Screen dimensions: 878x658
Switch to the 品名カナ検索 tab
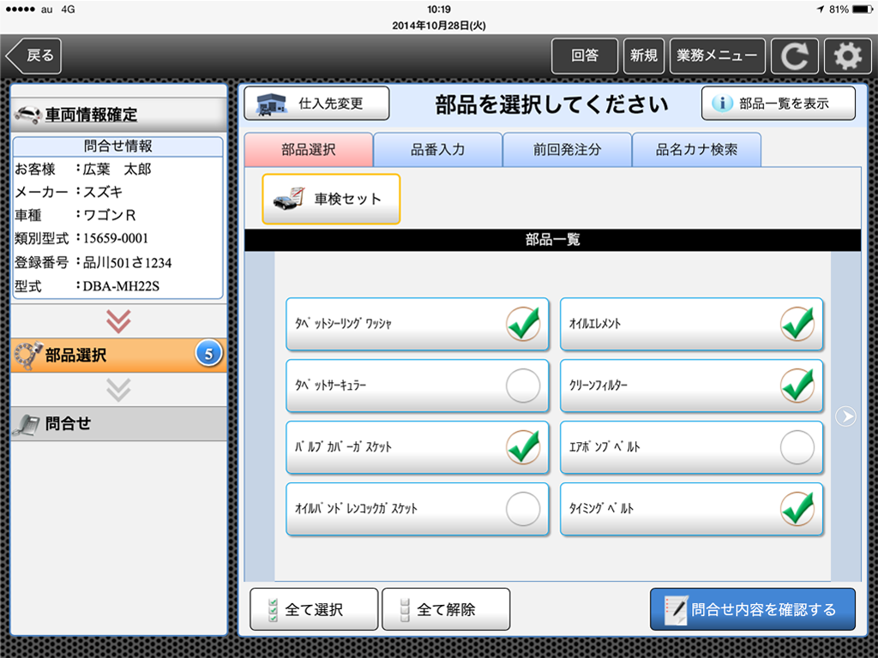695,150
